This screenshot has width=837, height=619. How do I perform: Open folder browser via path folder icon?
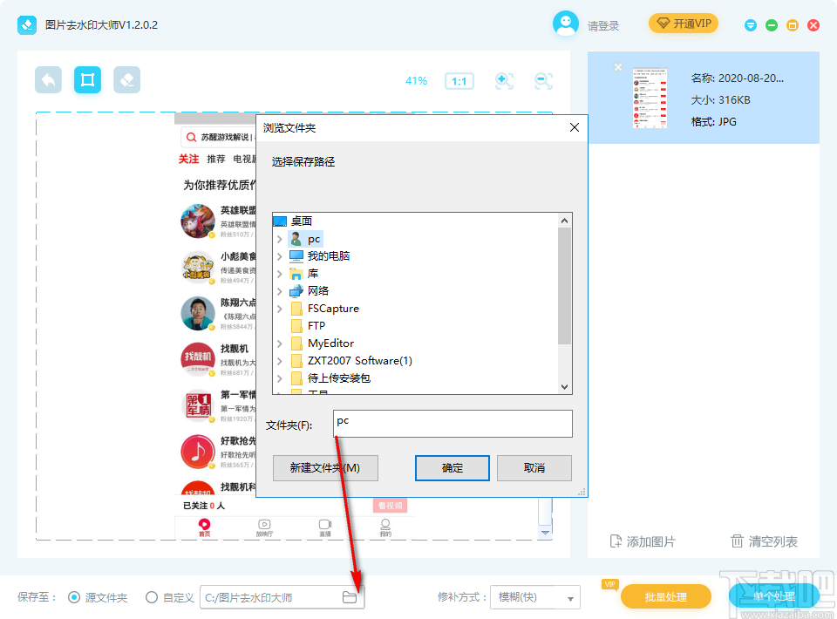(350, 595)
